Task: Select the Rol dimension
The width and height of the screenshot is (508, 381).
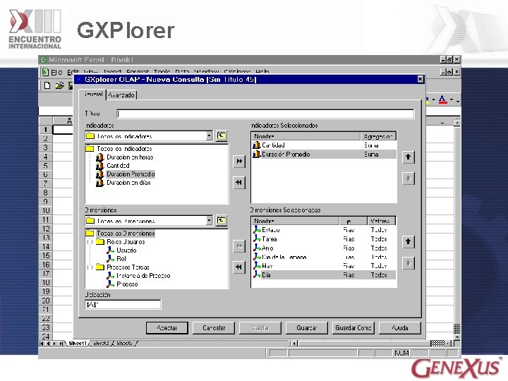Action: 121,258
